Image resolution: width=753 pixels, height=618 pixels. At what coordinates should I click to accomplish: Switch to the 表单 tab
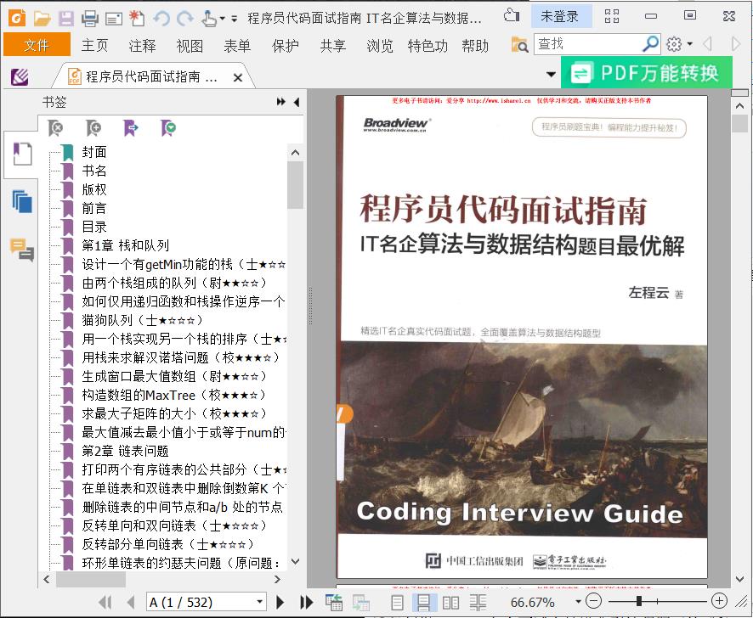tap(237, 46)
